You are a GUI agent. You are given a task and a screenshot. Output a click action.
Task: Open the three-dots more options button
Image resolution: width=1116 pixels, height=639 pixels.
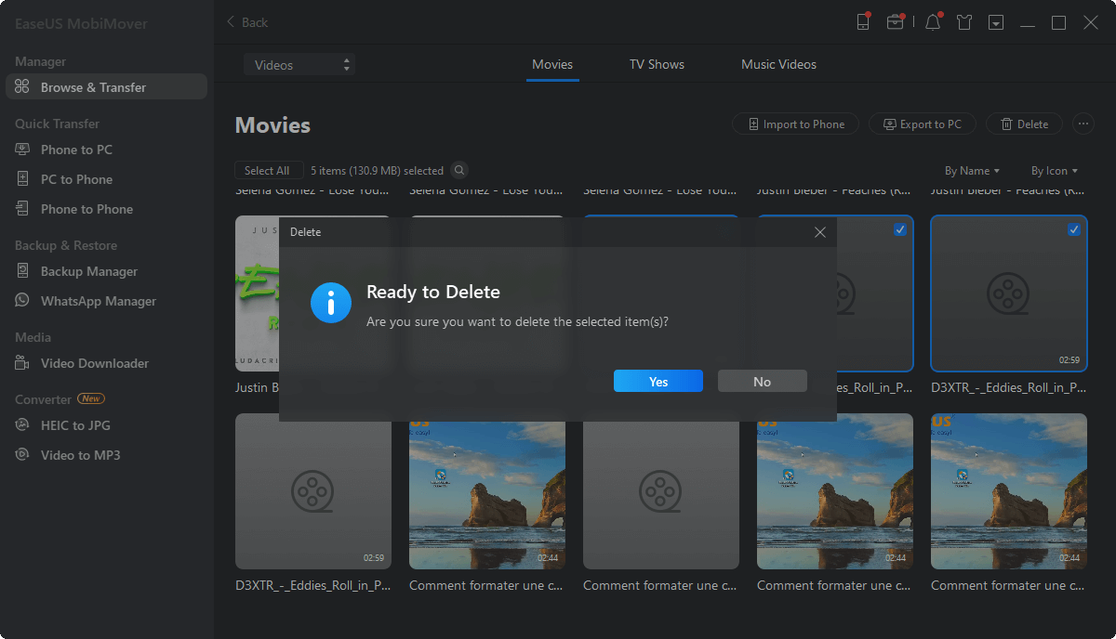1082,124
